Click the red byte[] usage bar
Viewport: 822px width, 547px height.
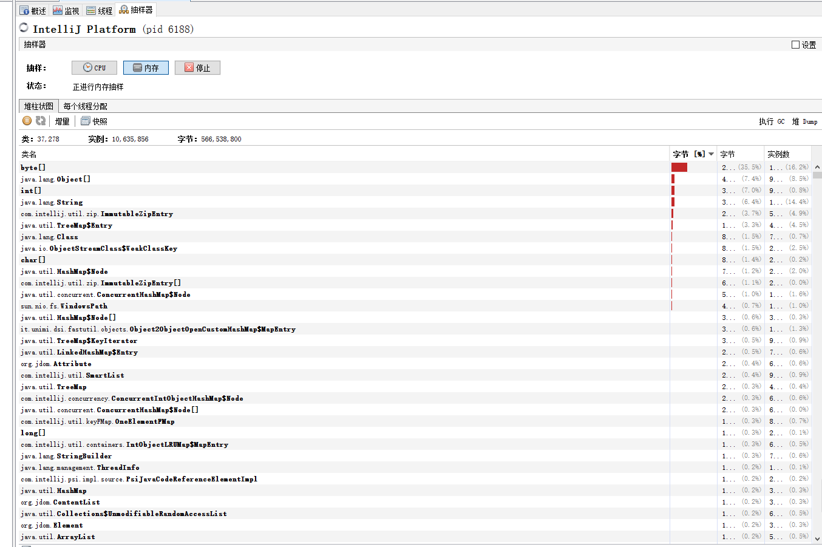point(679,168)
